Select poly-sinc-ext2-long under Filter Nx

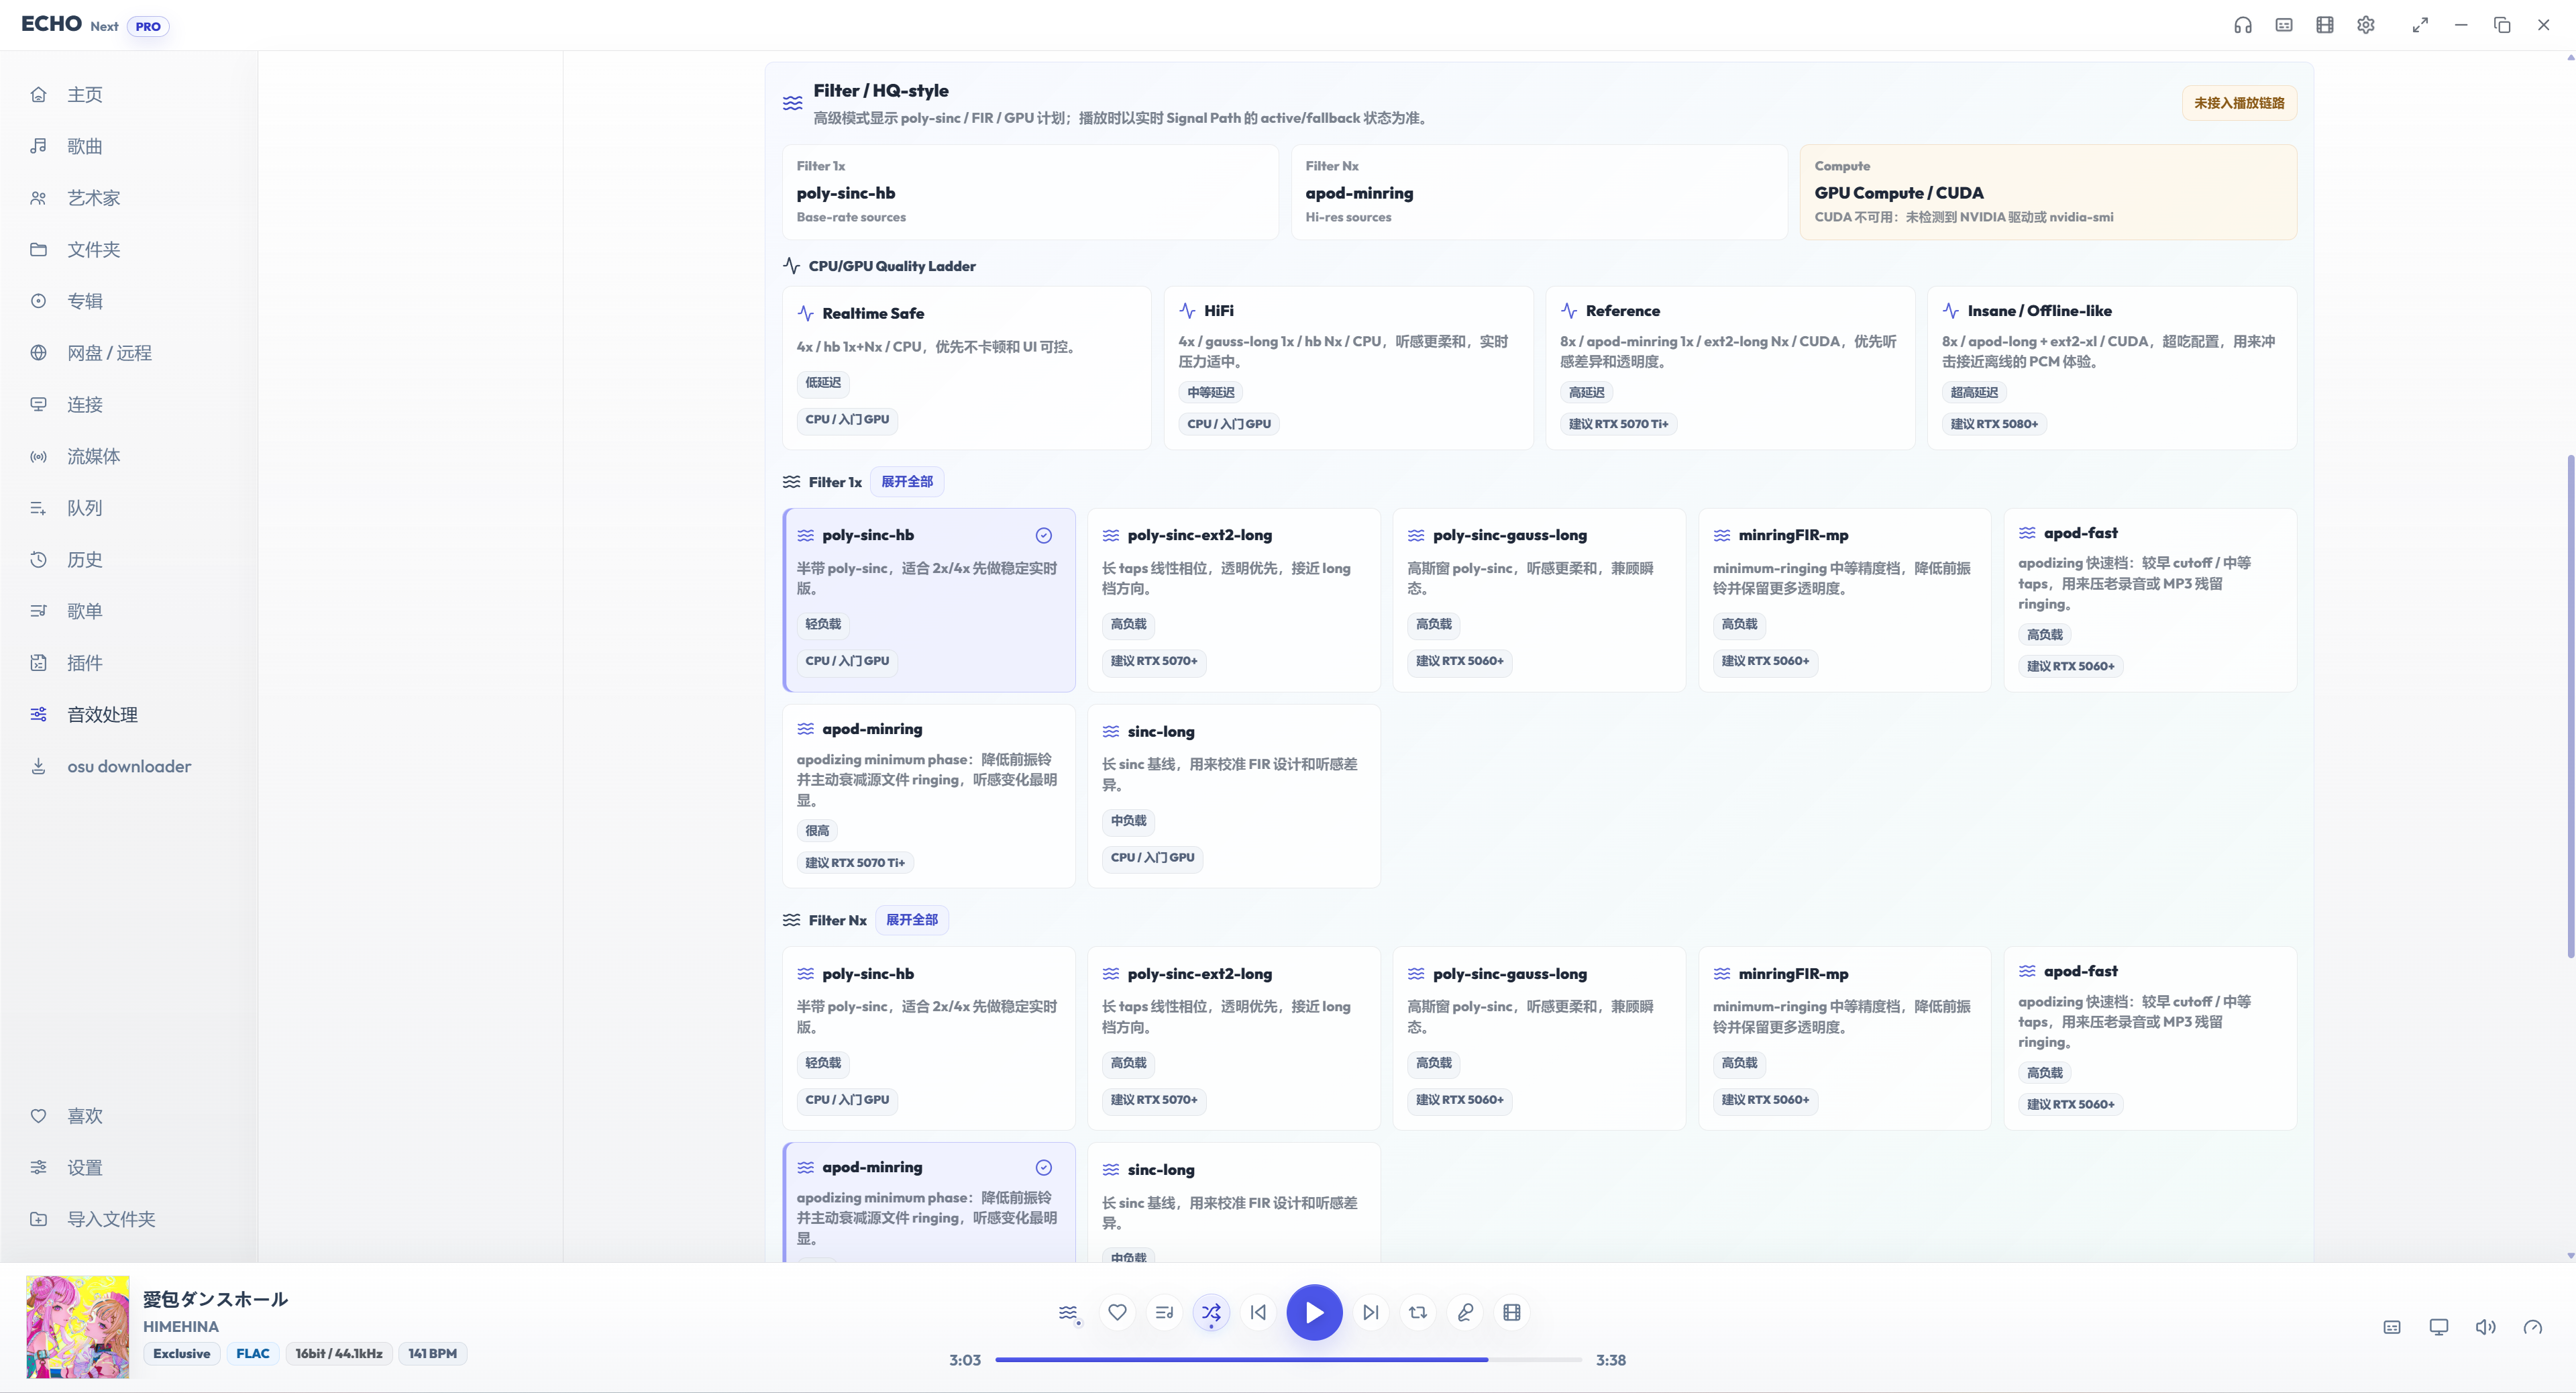tap(1234, 1038)
